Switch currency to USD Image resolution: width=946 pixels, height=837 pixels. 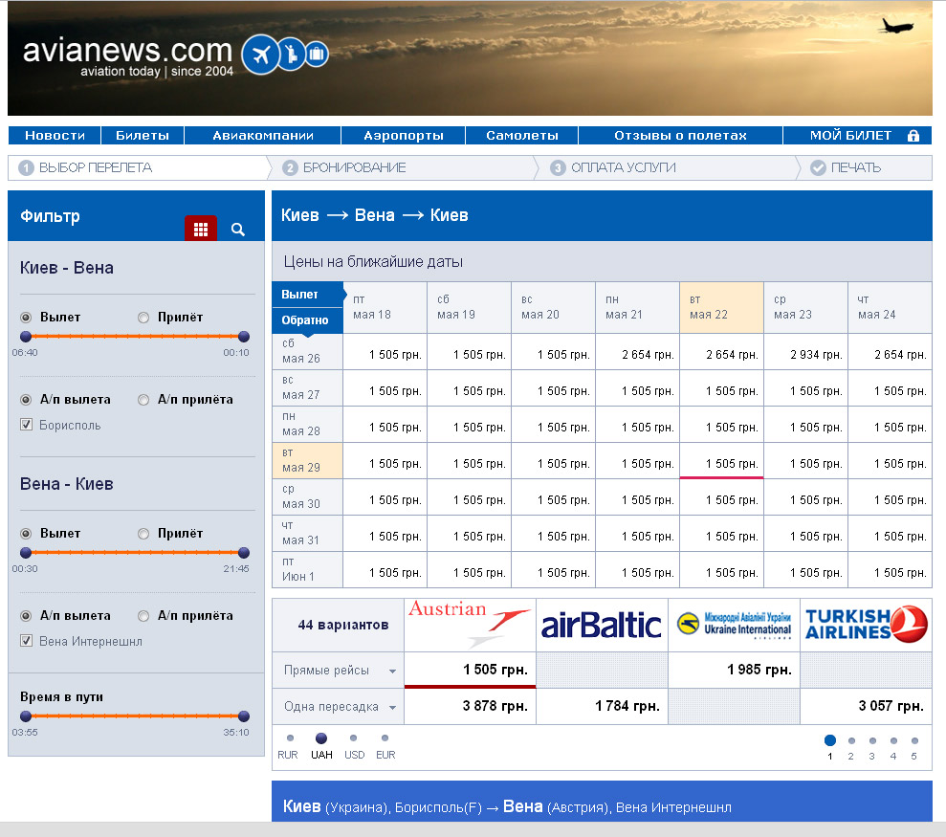[x=354, y=738]
